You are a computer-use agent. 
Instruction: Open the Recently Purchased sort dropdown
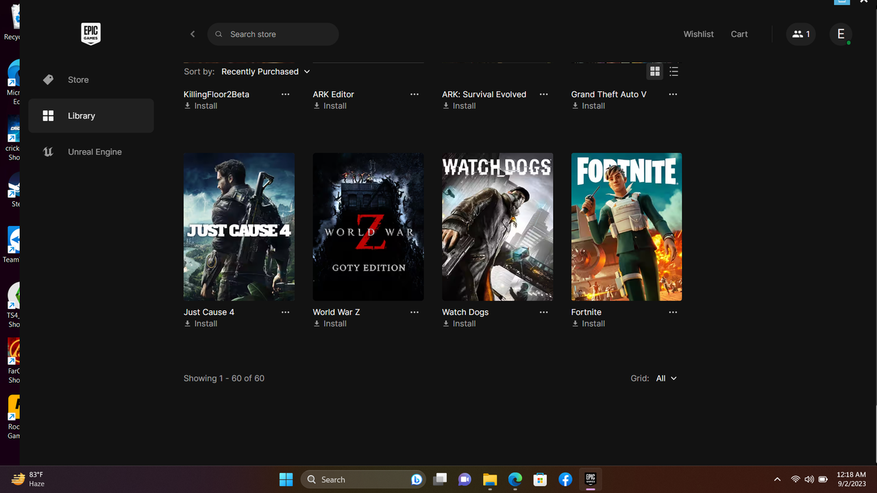coord(266,71)
